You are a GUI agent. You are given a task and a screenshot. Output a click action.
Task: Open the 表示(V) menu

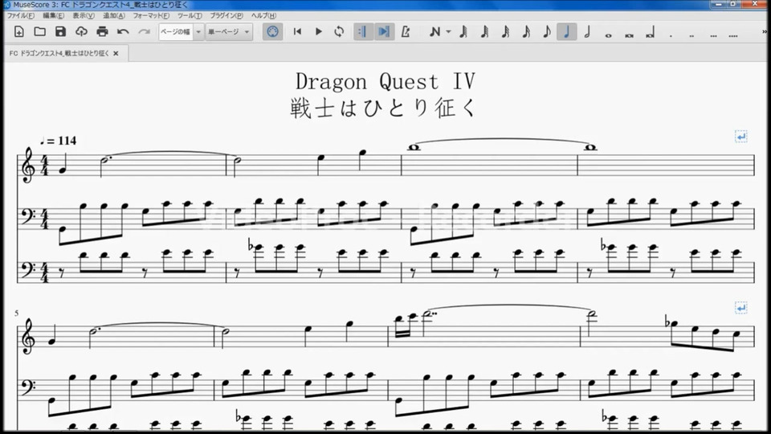(x=84, y=16)
